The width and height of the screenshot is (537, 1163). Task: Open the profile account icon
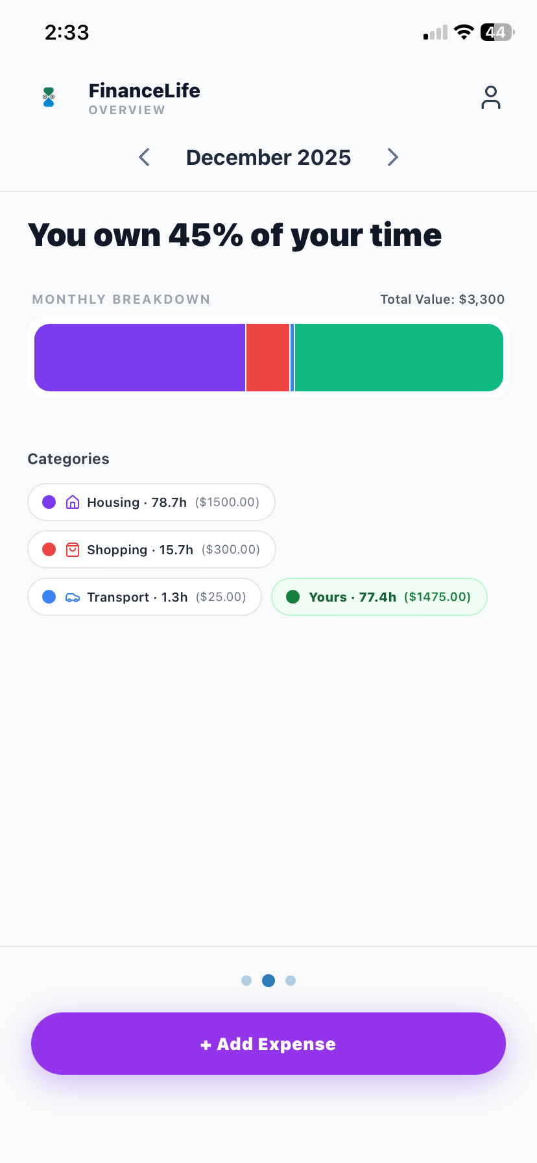point(491,97)
